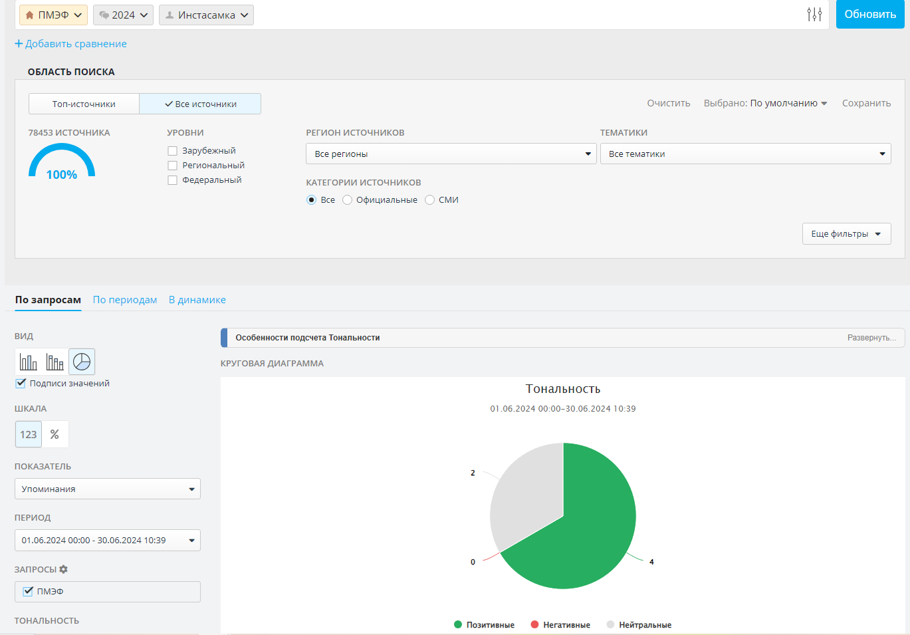Image resolution: width=910 pixels, height=635 pixels.
Task: Select the grouped bar chart view icon
Action: tap(55, 362)
